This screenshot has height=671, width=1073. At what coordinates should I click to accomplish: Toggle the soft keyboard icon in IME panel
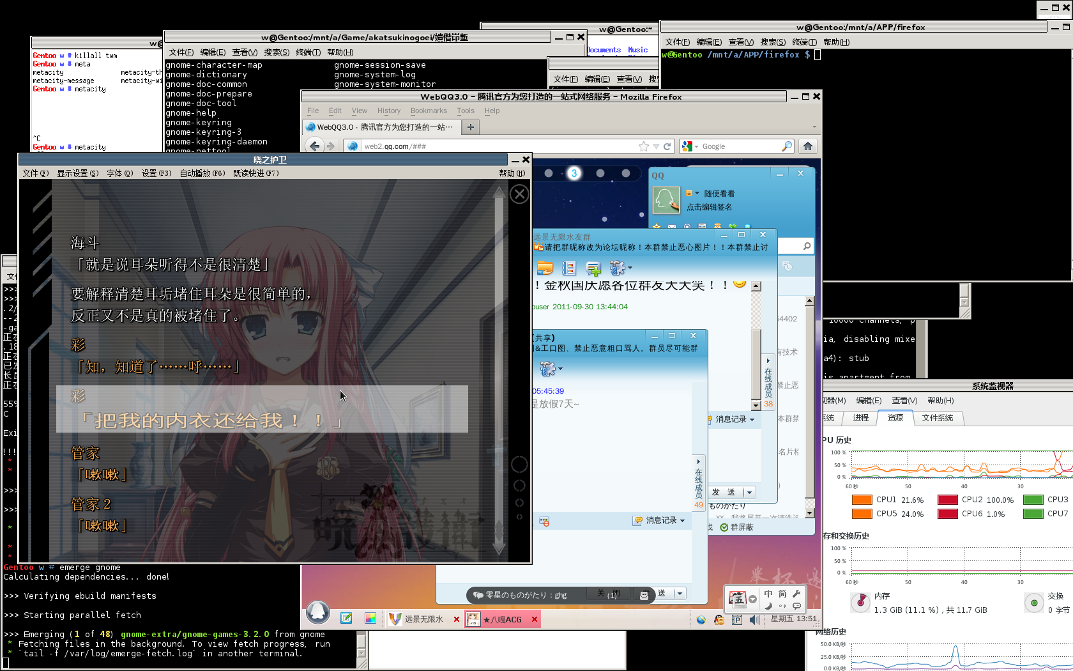click(x=796, y=606)
